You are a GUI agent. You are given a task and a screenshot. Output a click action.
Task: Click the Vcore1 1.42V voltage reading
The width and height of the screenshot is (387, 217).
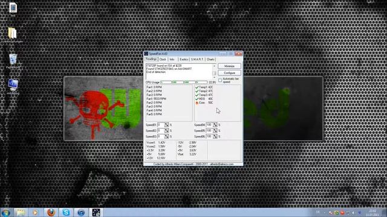(x=156, y=143)
